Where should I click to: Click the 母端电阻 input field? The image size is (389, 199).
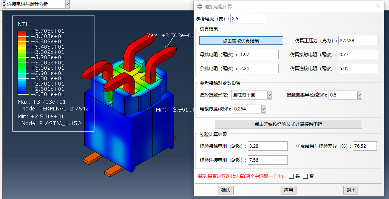coord(259,55)
